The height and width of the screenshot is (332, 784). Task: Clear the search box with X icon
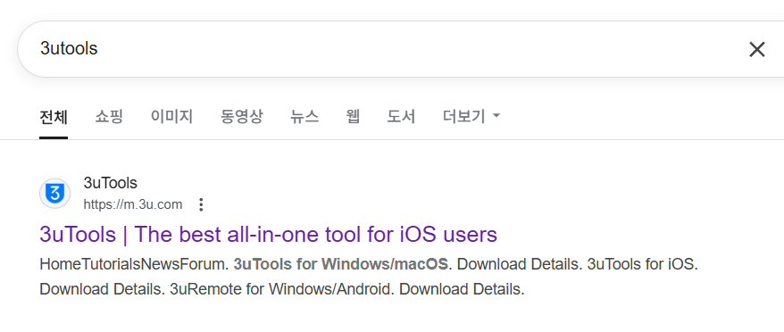pyautogui.click(x=756, y=49)
